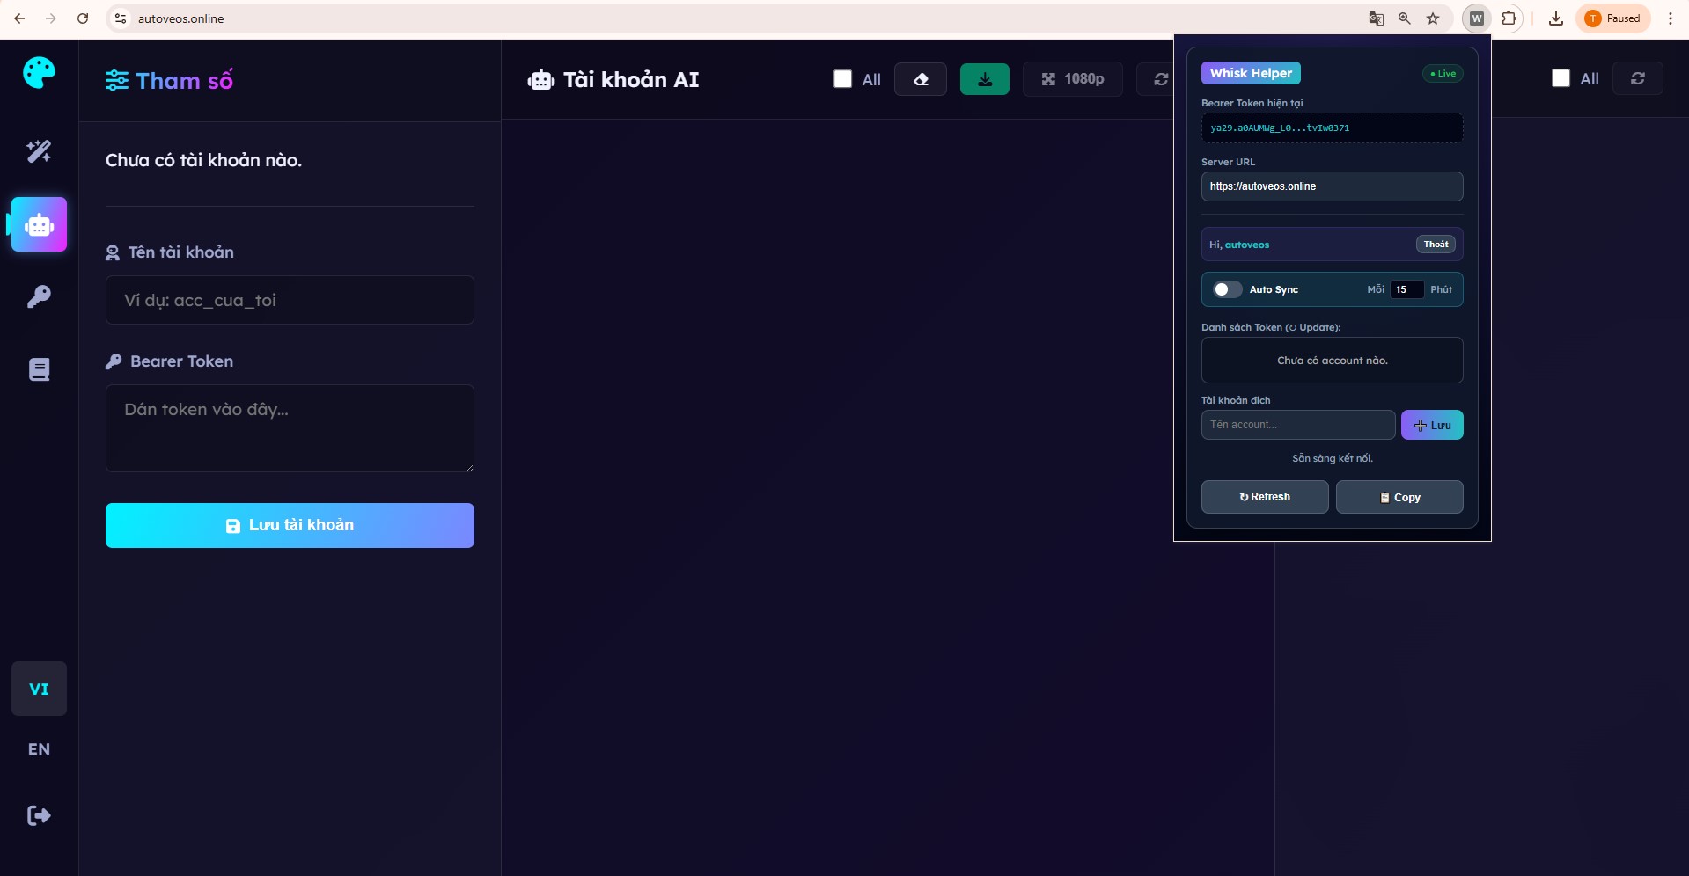Switch language to EN
This screenshot has height=876, width=1689.
39,749
